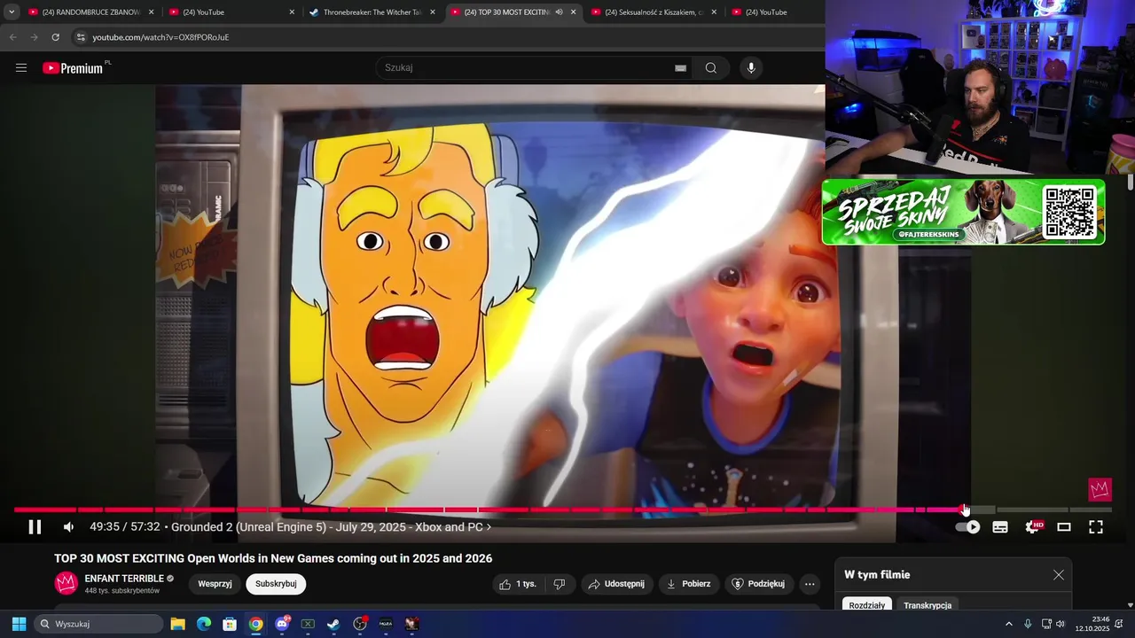Close the W tym filmie panel
Viewport: 1135px width, 638px height.
click(x=1059, y=575)
